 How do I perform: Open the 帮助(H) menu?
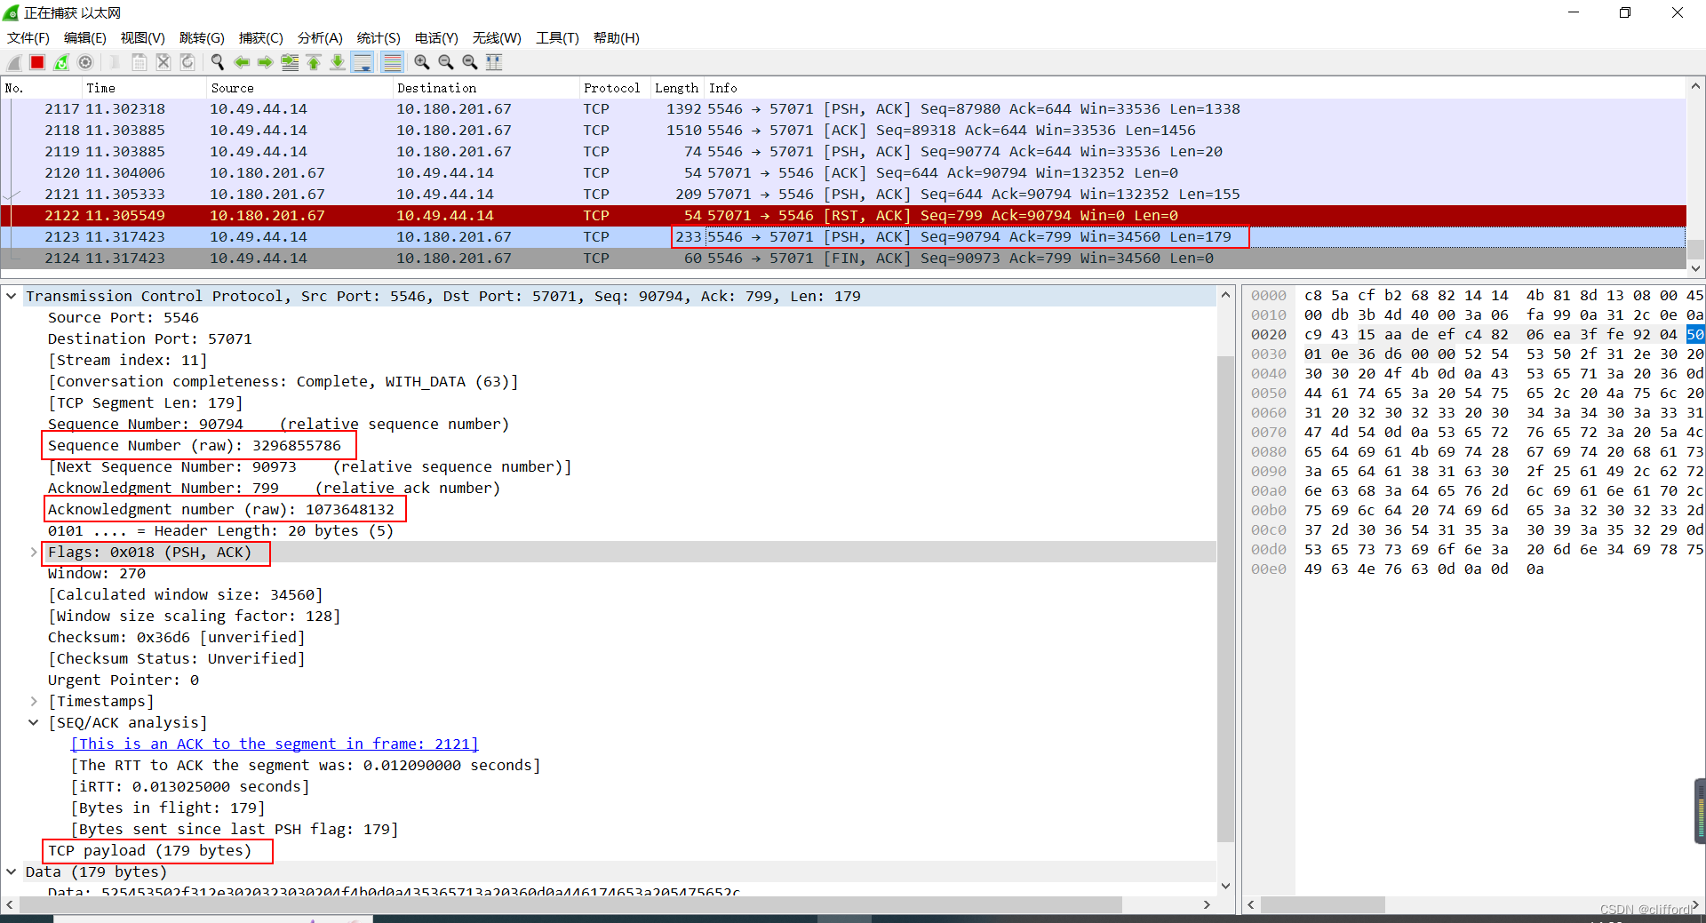point(617,37)
